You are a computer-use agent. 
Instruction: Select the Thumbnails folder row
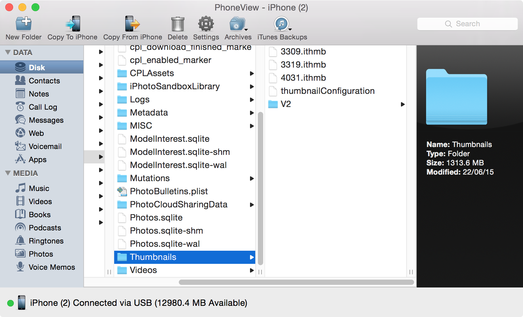[x=185, y=257]
